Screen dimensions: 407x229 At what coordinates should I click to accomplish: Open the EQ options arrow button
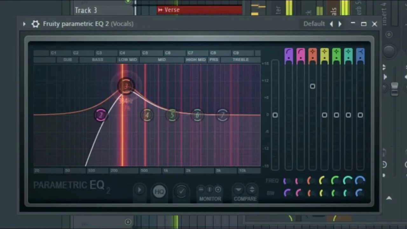point(139,191)
